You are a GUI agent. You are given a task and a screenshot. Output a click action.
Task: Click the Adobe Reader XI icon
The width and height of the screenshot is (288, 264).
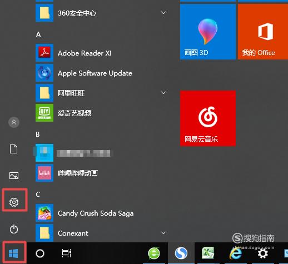pyautogui.click(x=44, y=53)
